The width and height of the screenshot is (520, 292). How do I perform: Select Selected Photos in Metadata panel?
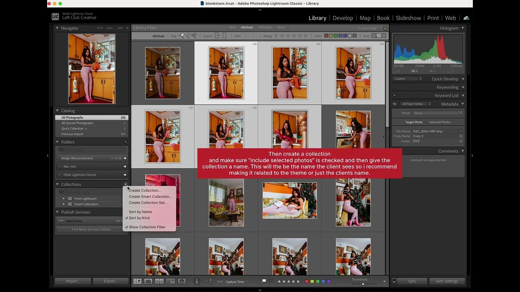point(440,122)
